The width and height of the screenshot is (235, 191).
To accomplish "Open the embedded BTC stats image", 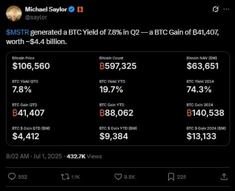I will click(x=118, y=99).
